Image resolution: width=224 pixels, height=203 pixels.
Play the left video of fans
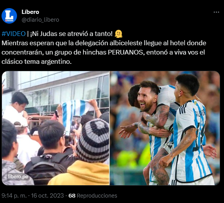[x=56, y=128]
